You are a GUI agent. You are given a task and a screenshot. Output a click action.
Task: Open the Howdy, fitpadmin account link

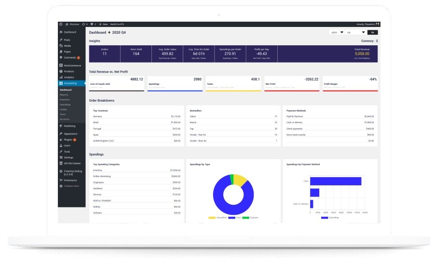366,24
